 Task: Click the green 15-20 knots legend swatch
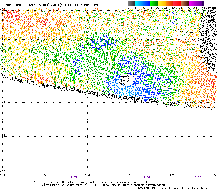pyautogui.click(x=154, y=4)
